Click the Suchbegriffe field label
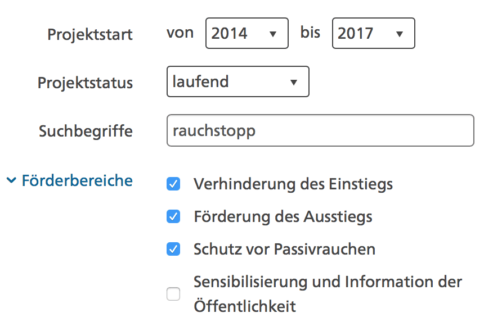This screenshot has height=322, width=484. [86, 131]
